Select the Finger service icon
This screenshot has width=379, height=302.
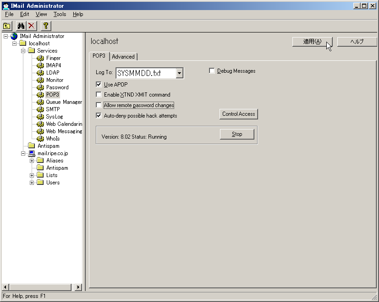click(40, 58)
